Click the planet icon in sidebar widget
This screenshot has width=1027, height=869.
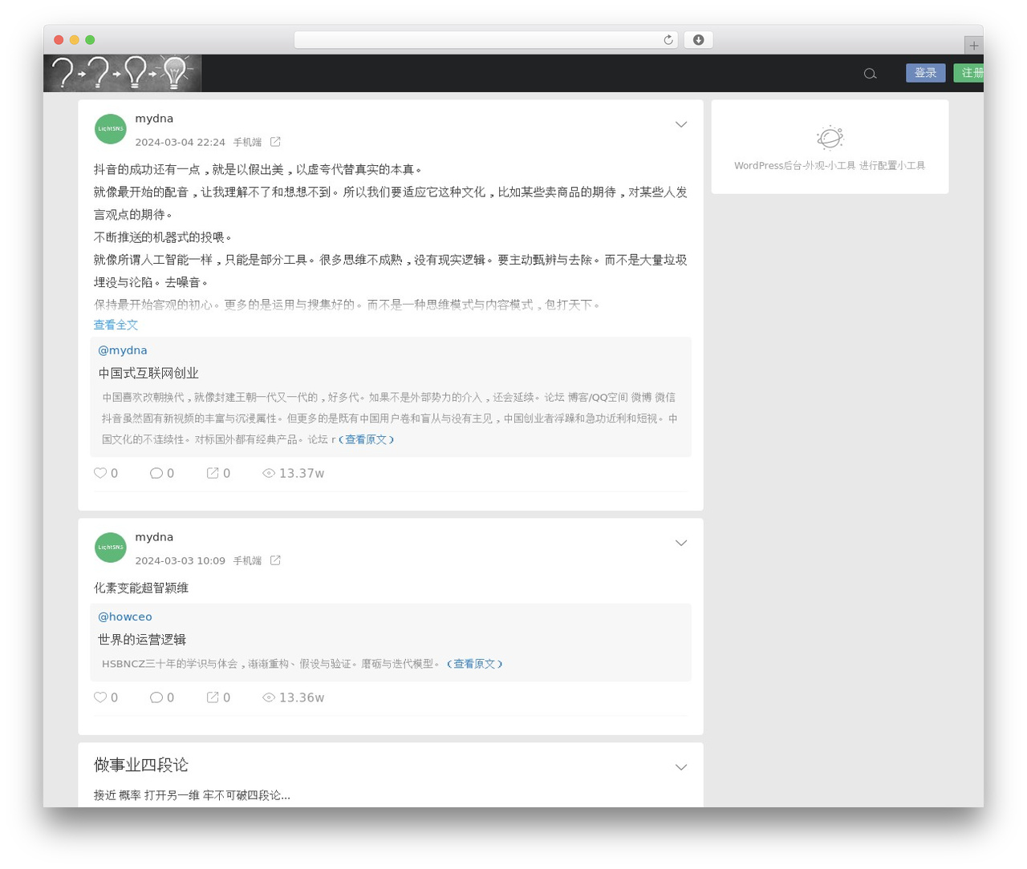coord(830,137)
